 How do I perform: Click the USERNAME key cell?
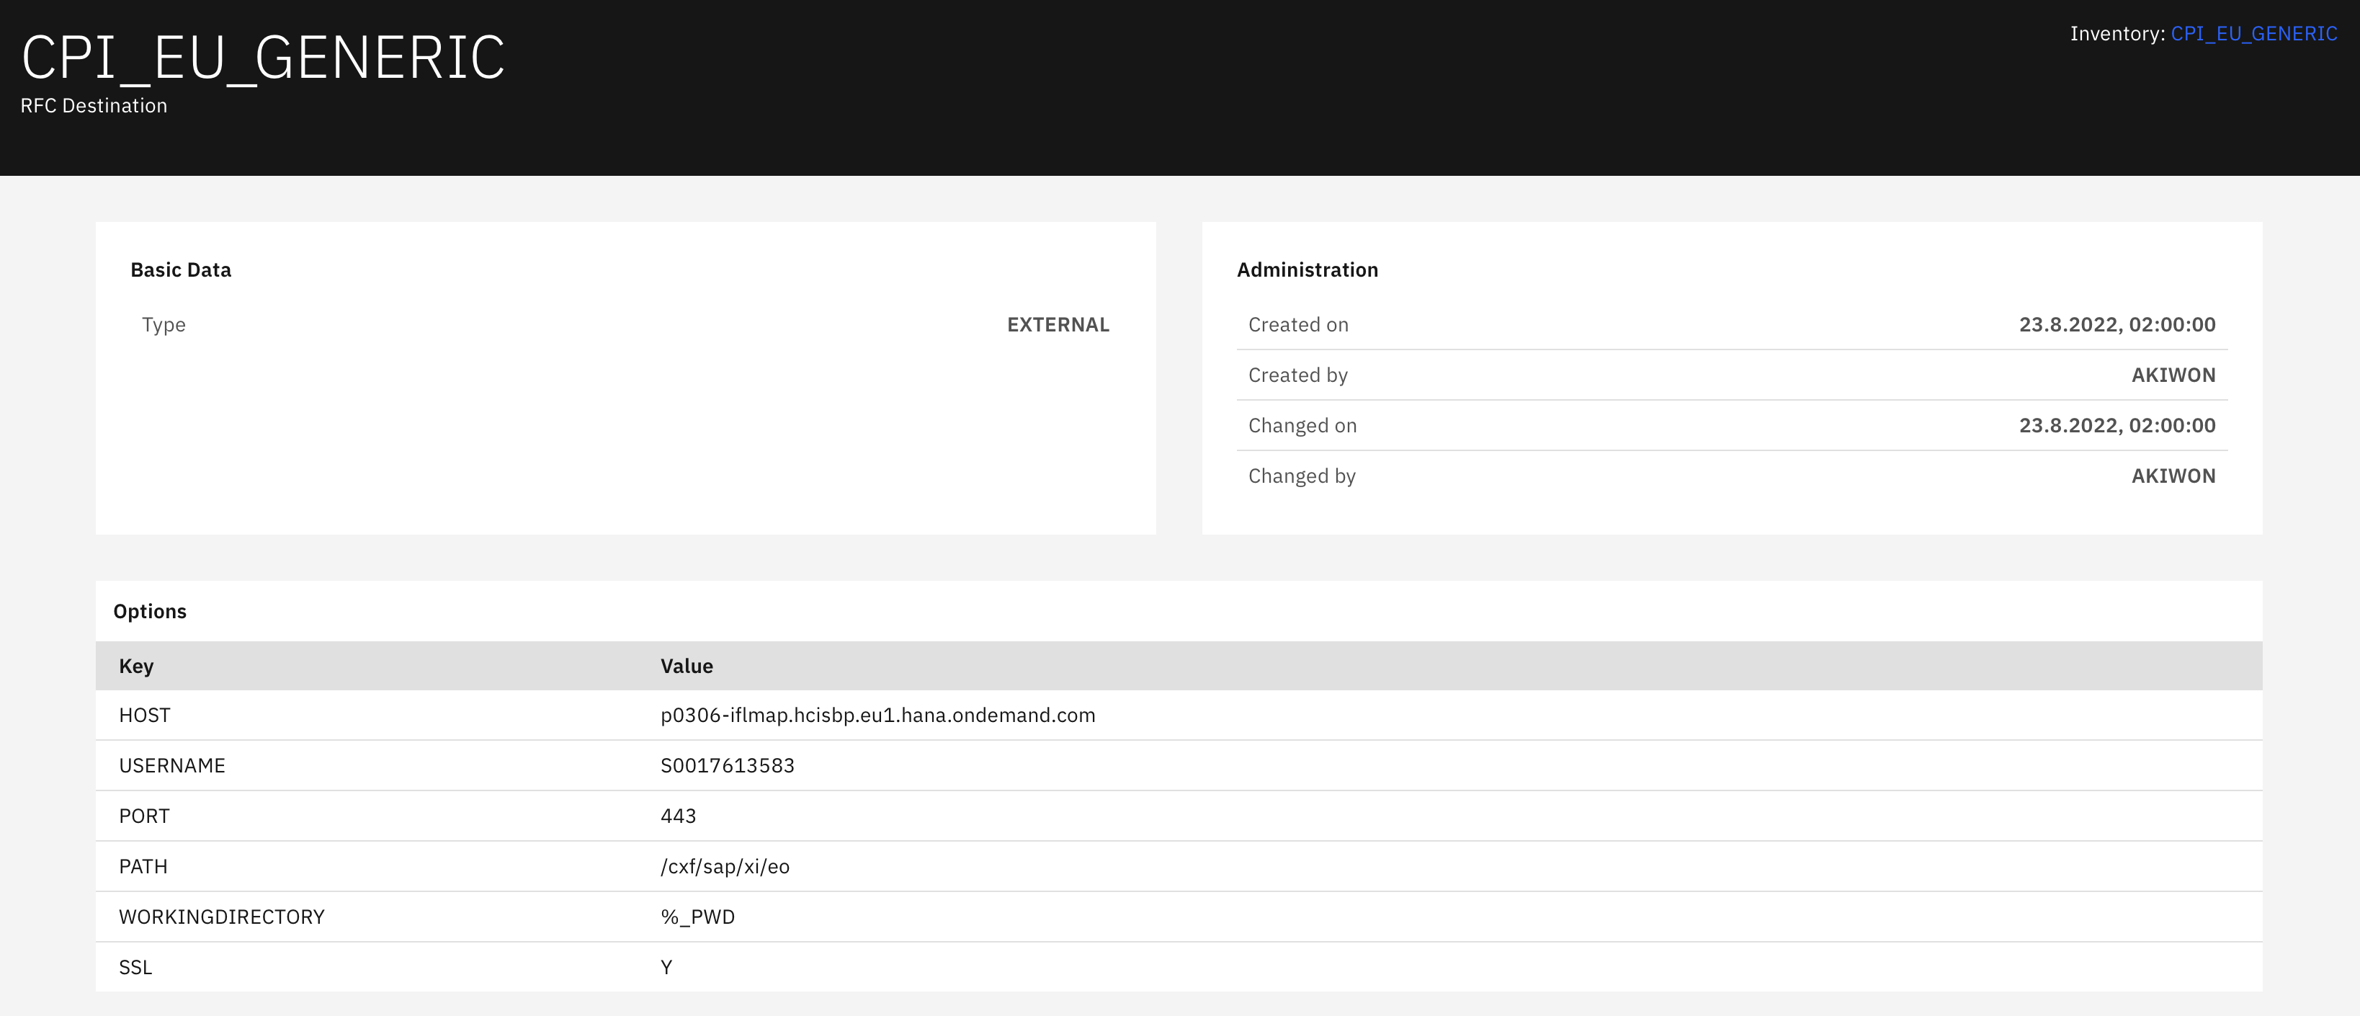(x=171, y=765)
